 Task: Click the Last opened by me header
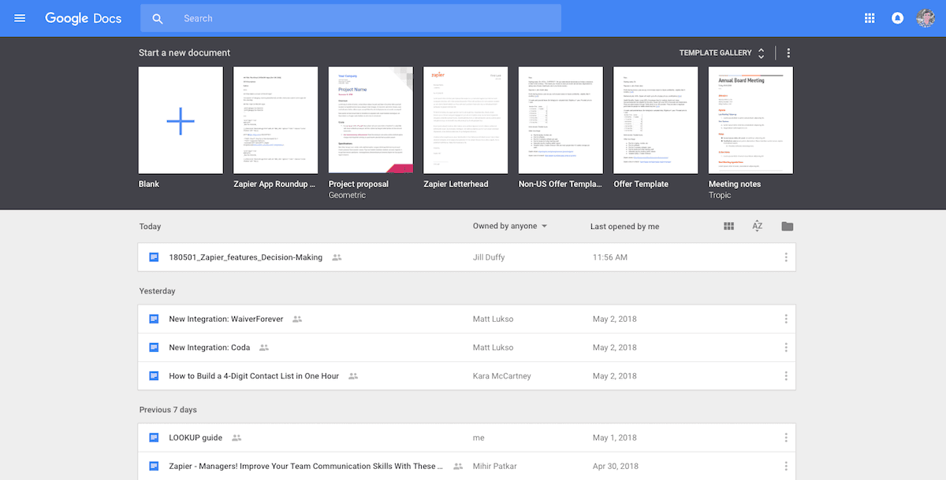pyautogui.click(x=624, y=227)
